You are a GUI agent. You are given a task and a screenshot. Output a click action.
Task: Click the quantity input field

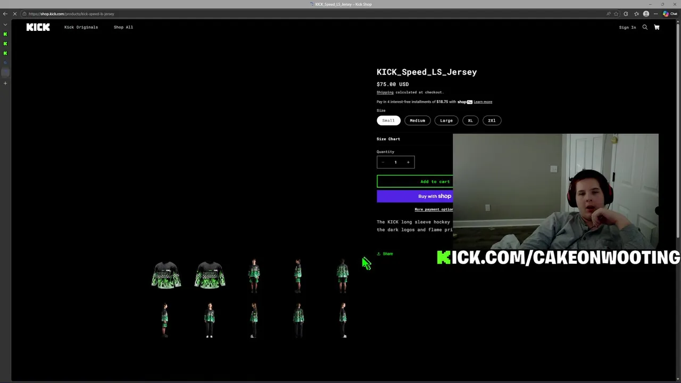(395, 162)
